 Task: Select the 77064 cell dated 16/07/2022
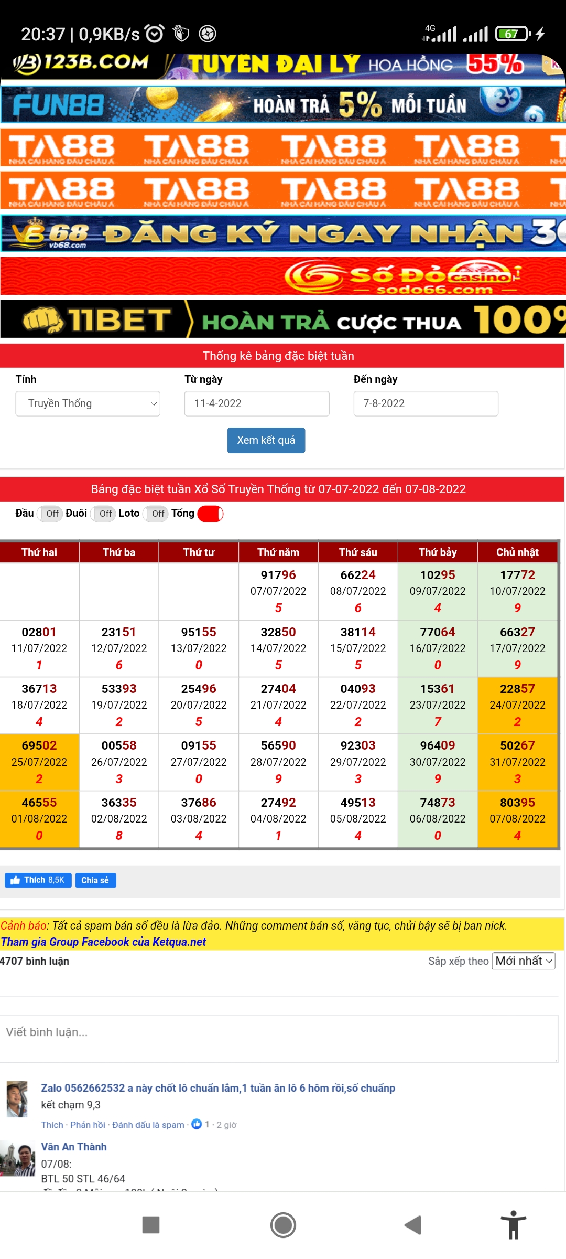pyautogui.click(x=438, y=648)
